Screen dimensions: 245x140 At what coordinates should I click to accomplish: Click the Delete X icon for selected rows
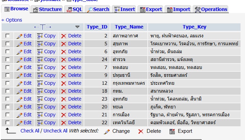tap(140, 131)
